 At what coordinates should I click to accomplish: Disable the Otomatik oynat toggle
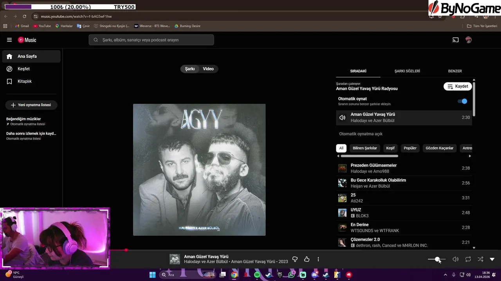(x=462, y=101)
